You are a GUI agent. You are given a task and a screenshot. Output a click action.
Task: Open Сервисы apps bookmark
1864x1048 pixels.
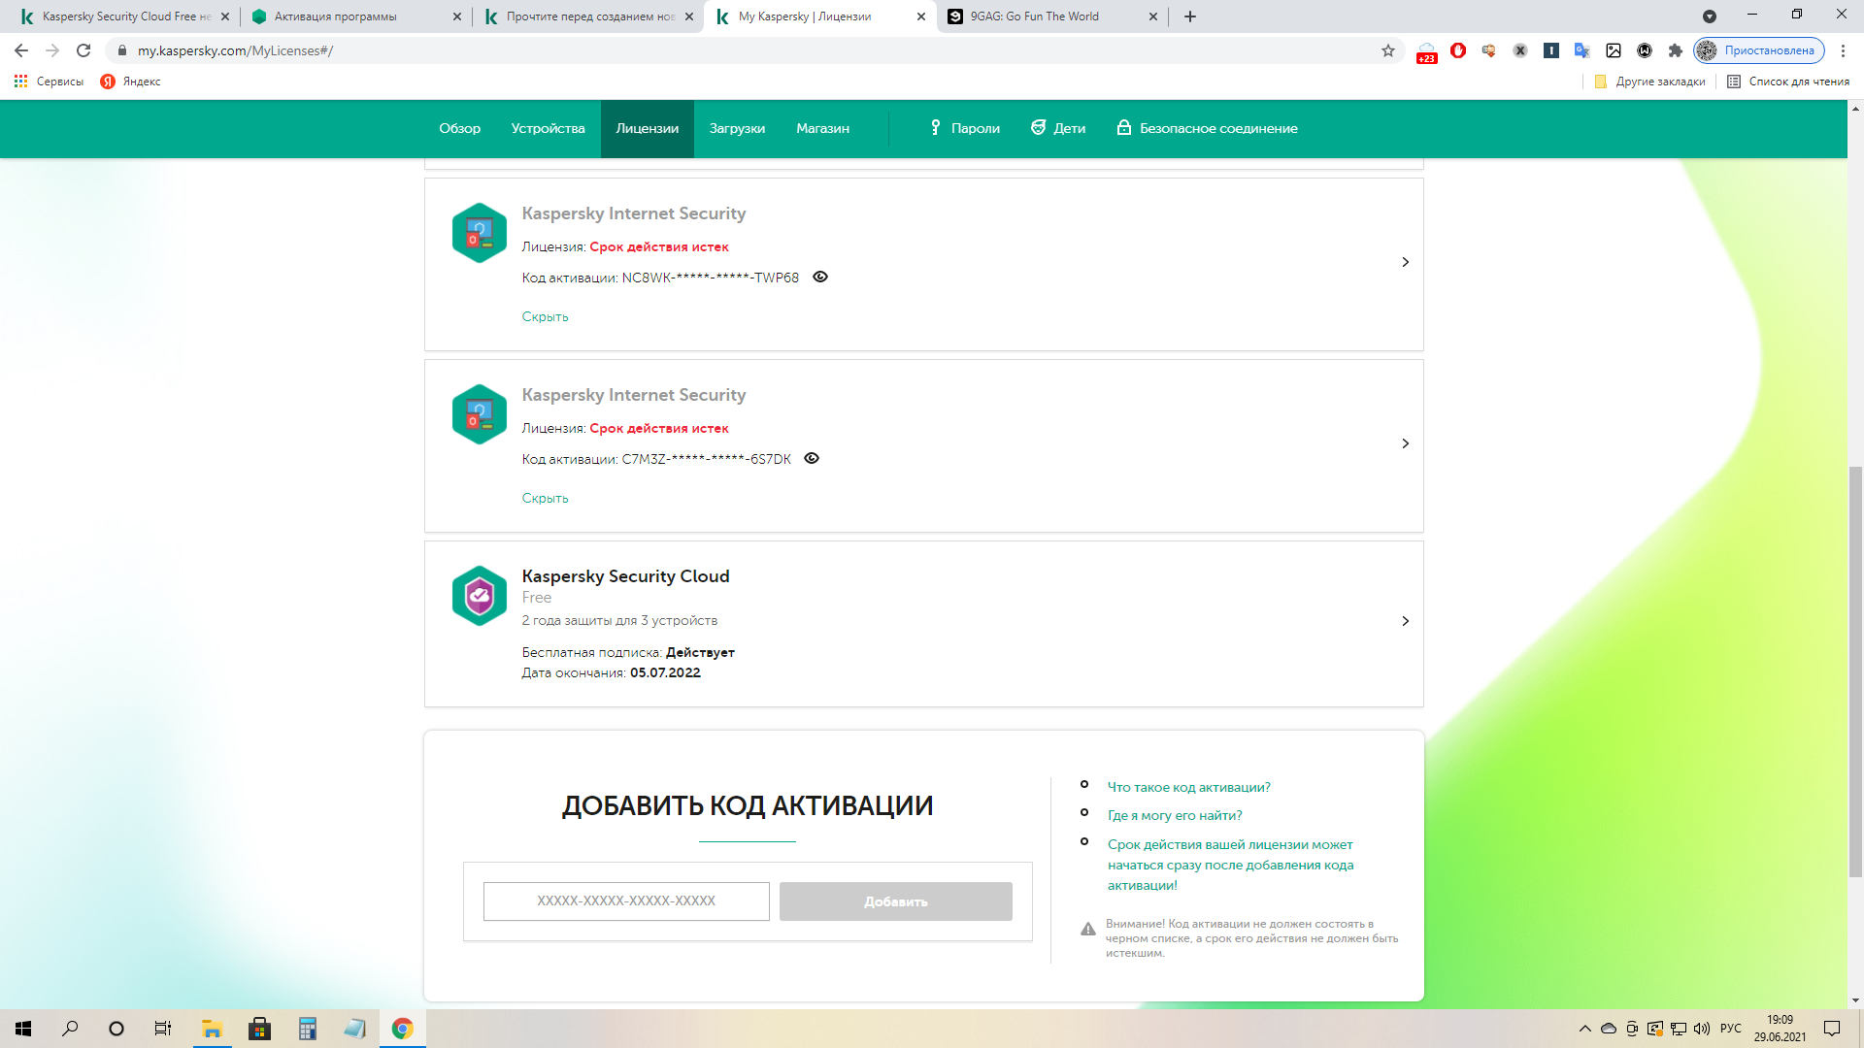pyautogui.click(x=49, y=82)
